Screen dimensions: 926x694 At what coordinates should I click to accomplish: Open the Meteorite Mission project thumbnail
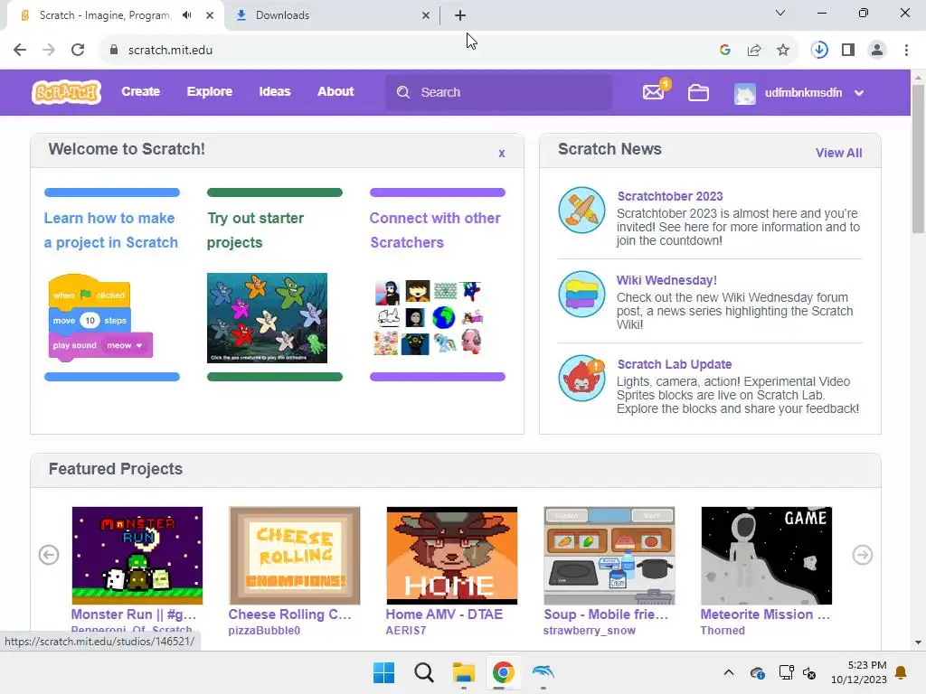click(766, 556)
